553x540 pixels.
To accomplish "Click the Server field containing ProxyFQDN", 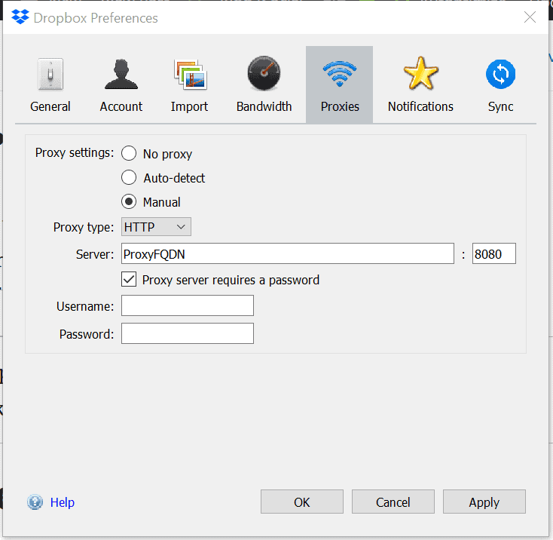I will click(x=287, y=254).
